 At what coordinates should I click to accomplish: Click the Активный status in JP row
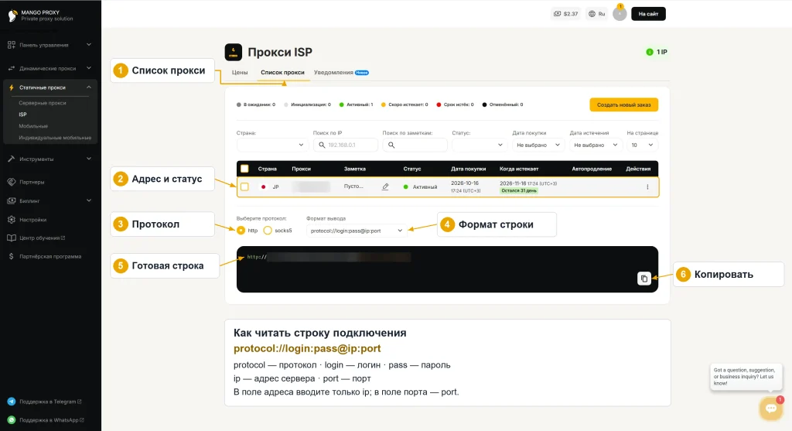420,187
